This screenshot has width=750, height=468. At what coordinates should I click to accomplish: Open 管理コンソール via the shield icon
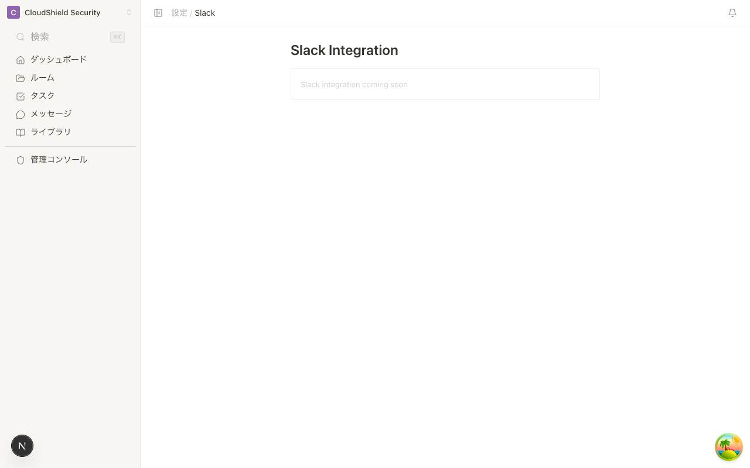coord(21,160)
